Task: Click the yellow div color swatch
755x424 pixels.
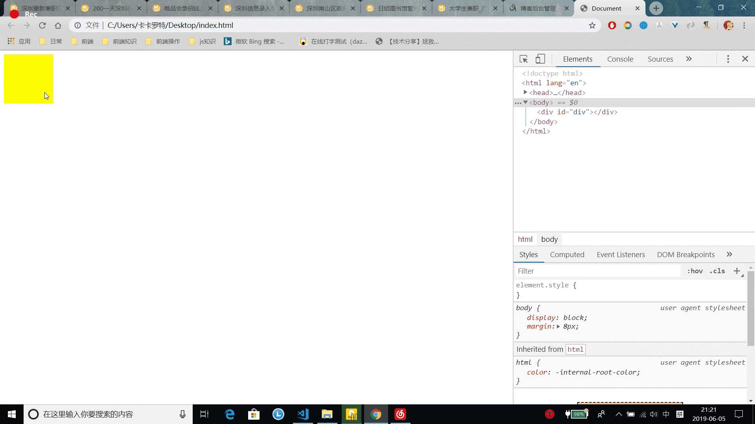Action: point(29,78)
